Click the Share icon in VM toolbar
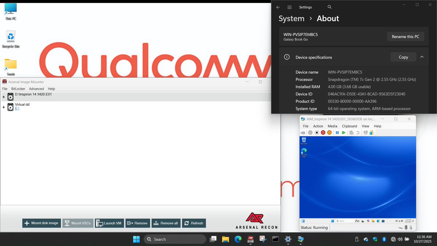This screenshot has height=246, width=437. point(371,133)
